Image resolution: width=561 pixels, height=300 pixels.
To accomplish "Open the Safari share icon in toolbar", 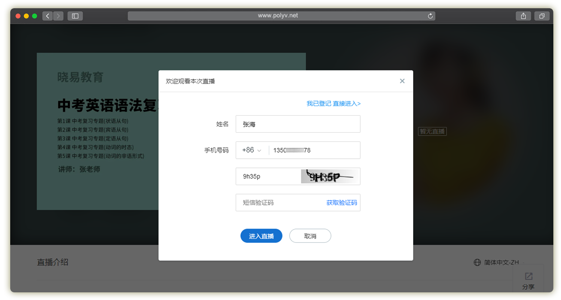I will pos(523,16).
